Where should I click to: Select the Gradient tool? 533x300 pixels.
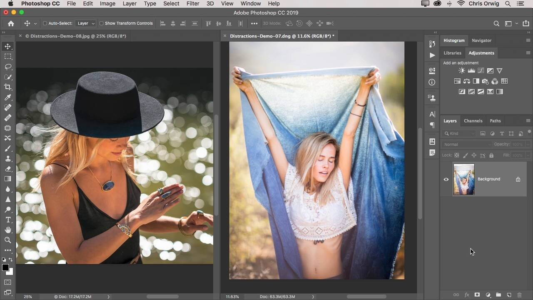coord(8,179)
